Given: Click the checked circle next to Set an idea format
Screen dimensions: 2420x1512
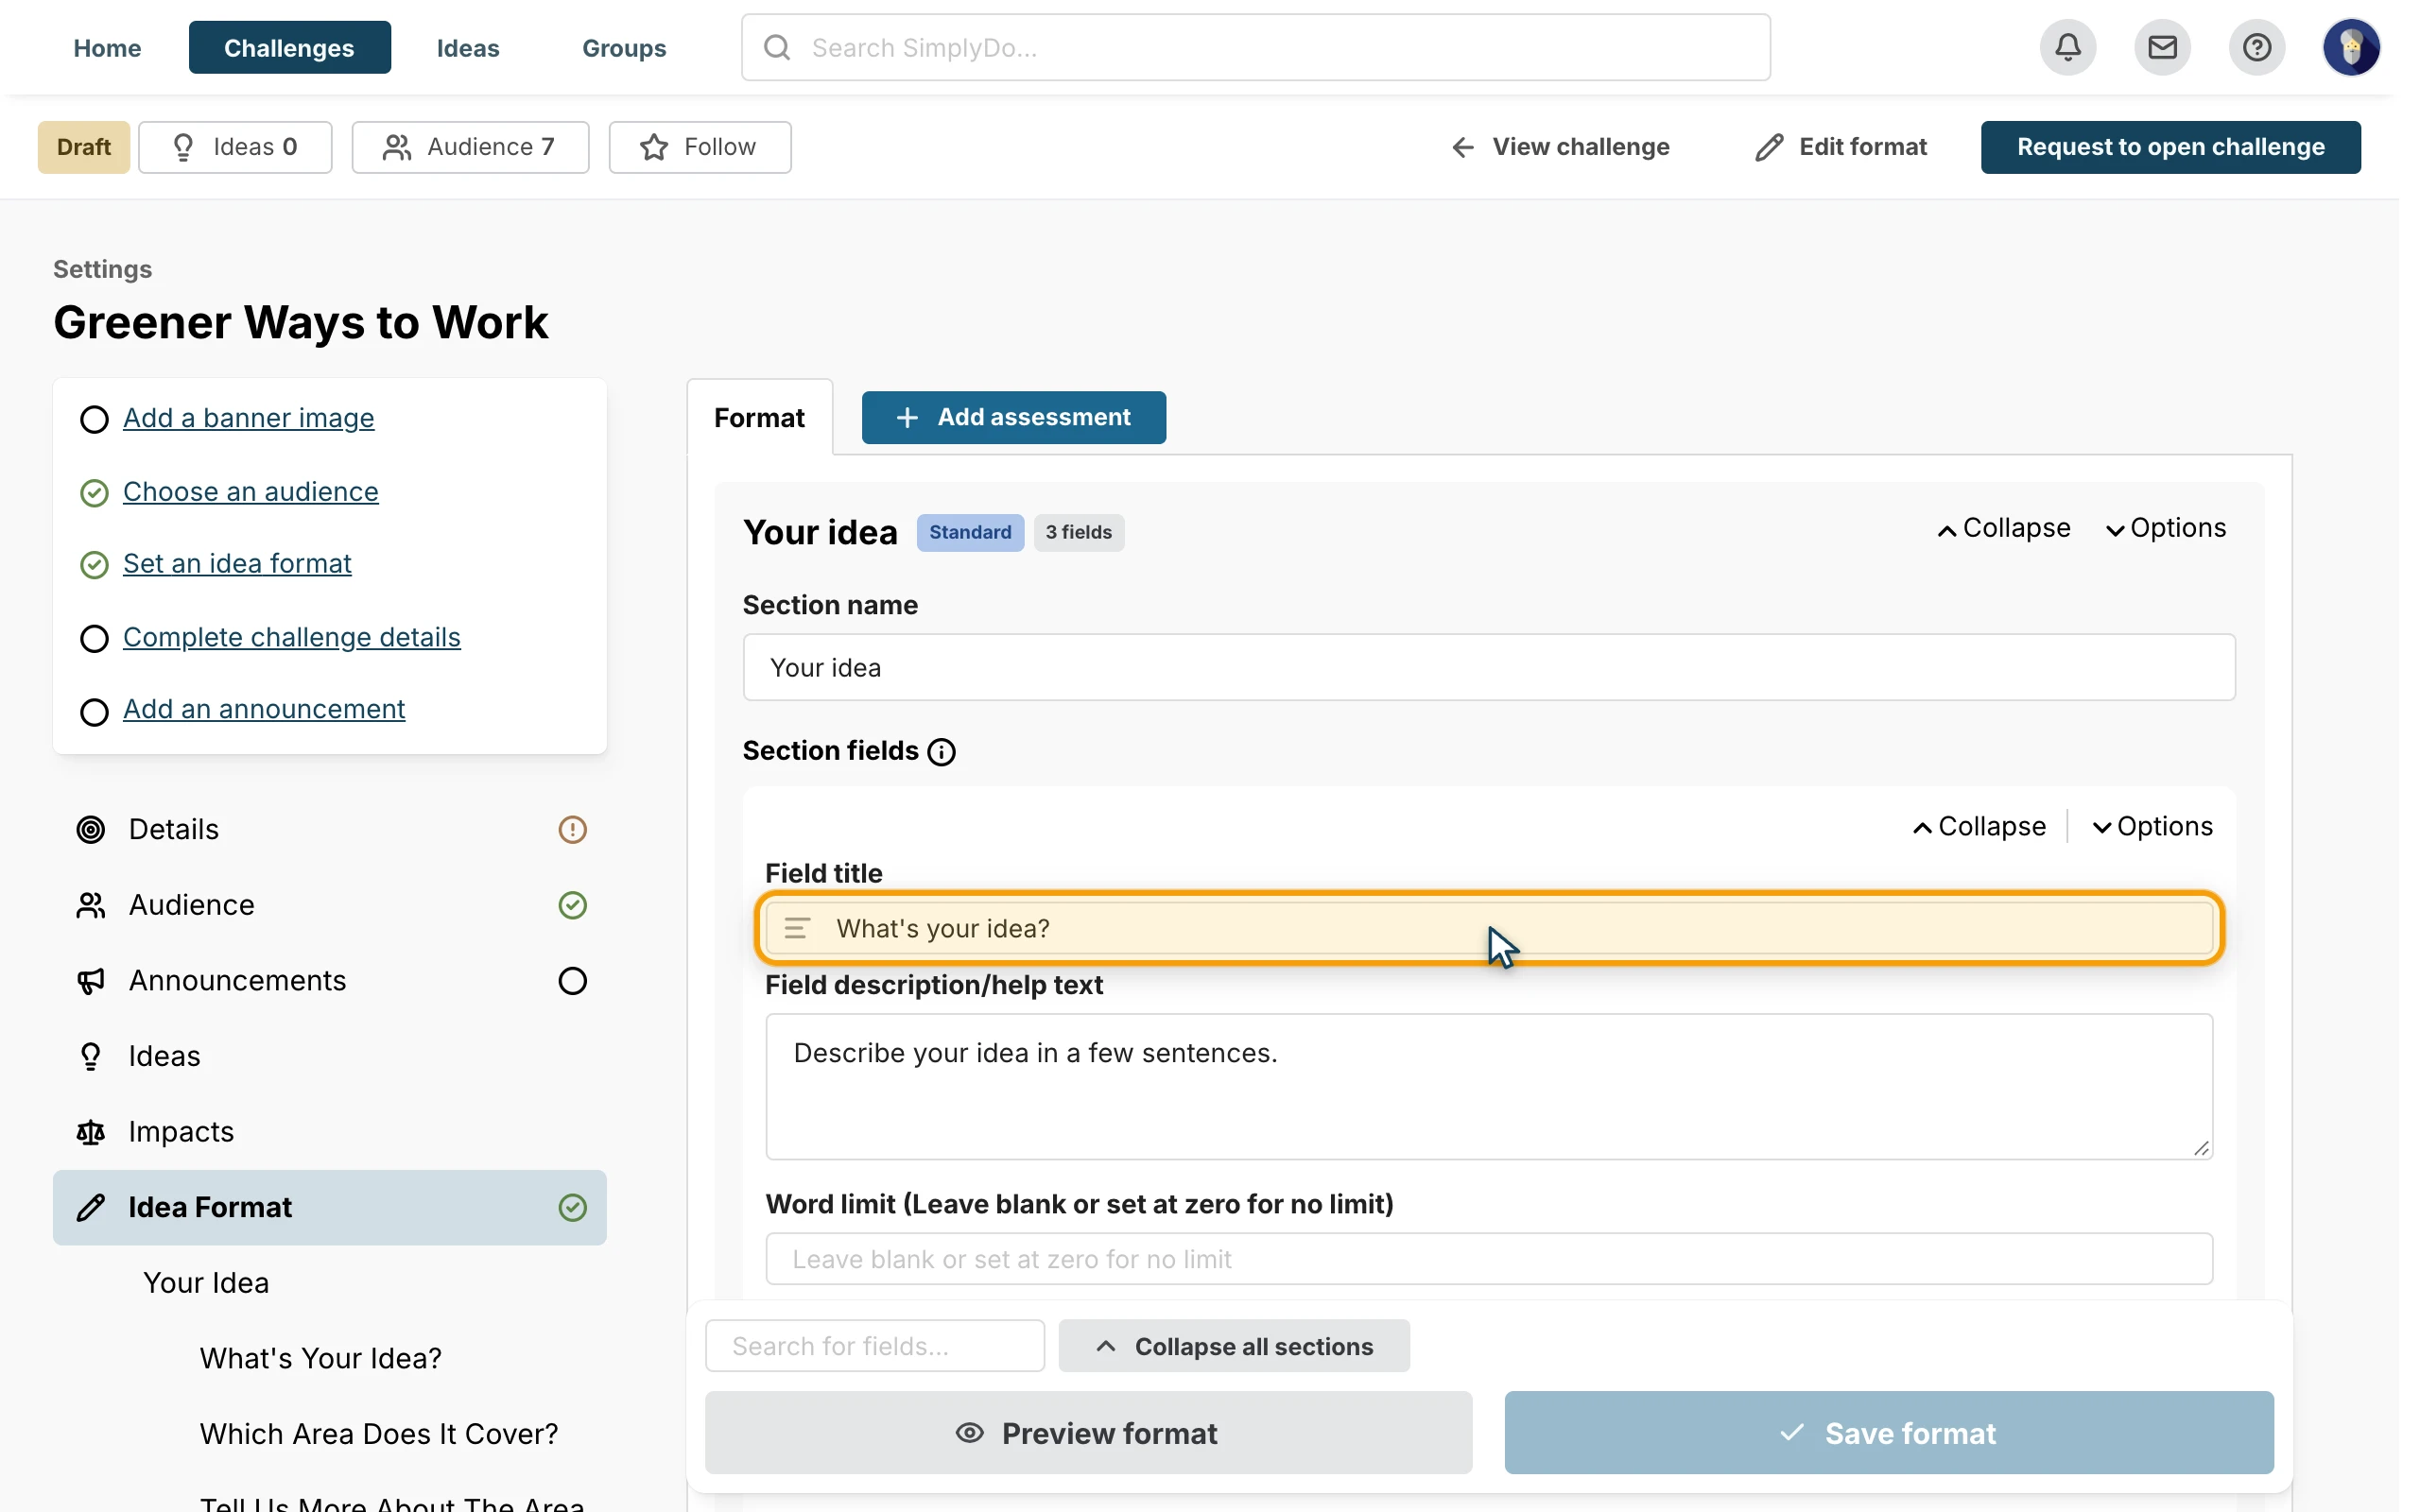Looking at the screenshot, I should coord(94,565).
